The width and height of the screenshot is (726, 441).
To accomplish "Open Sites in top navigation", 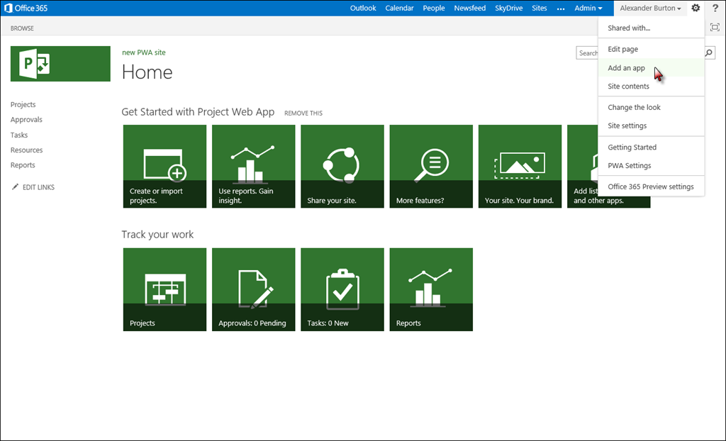I will click(x=540, y=8).
